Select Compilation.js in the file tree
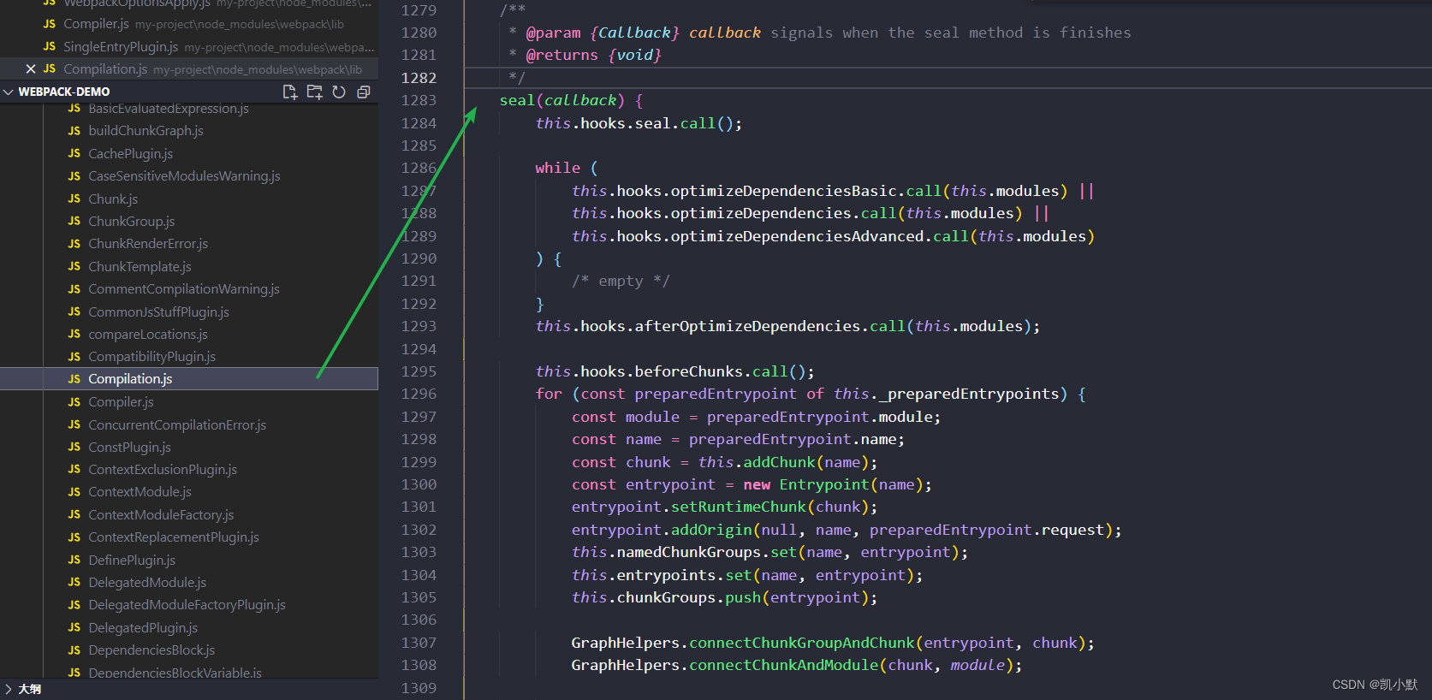This screenshot has width=1432, height=700. point(188,379)
